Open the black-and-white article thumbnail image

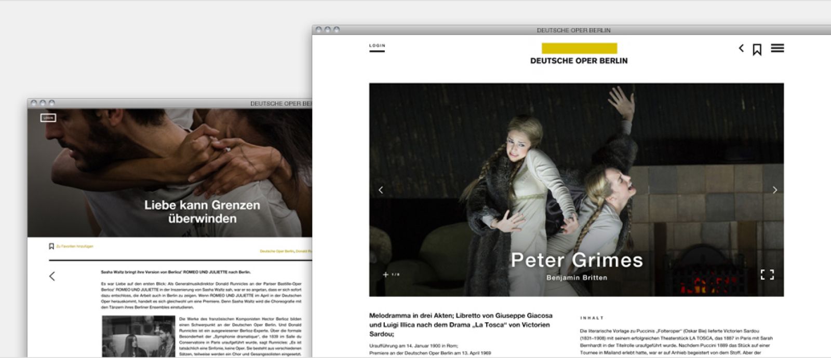[x=138, y=336]
